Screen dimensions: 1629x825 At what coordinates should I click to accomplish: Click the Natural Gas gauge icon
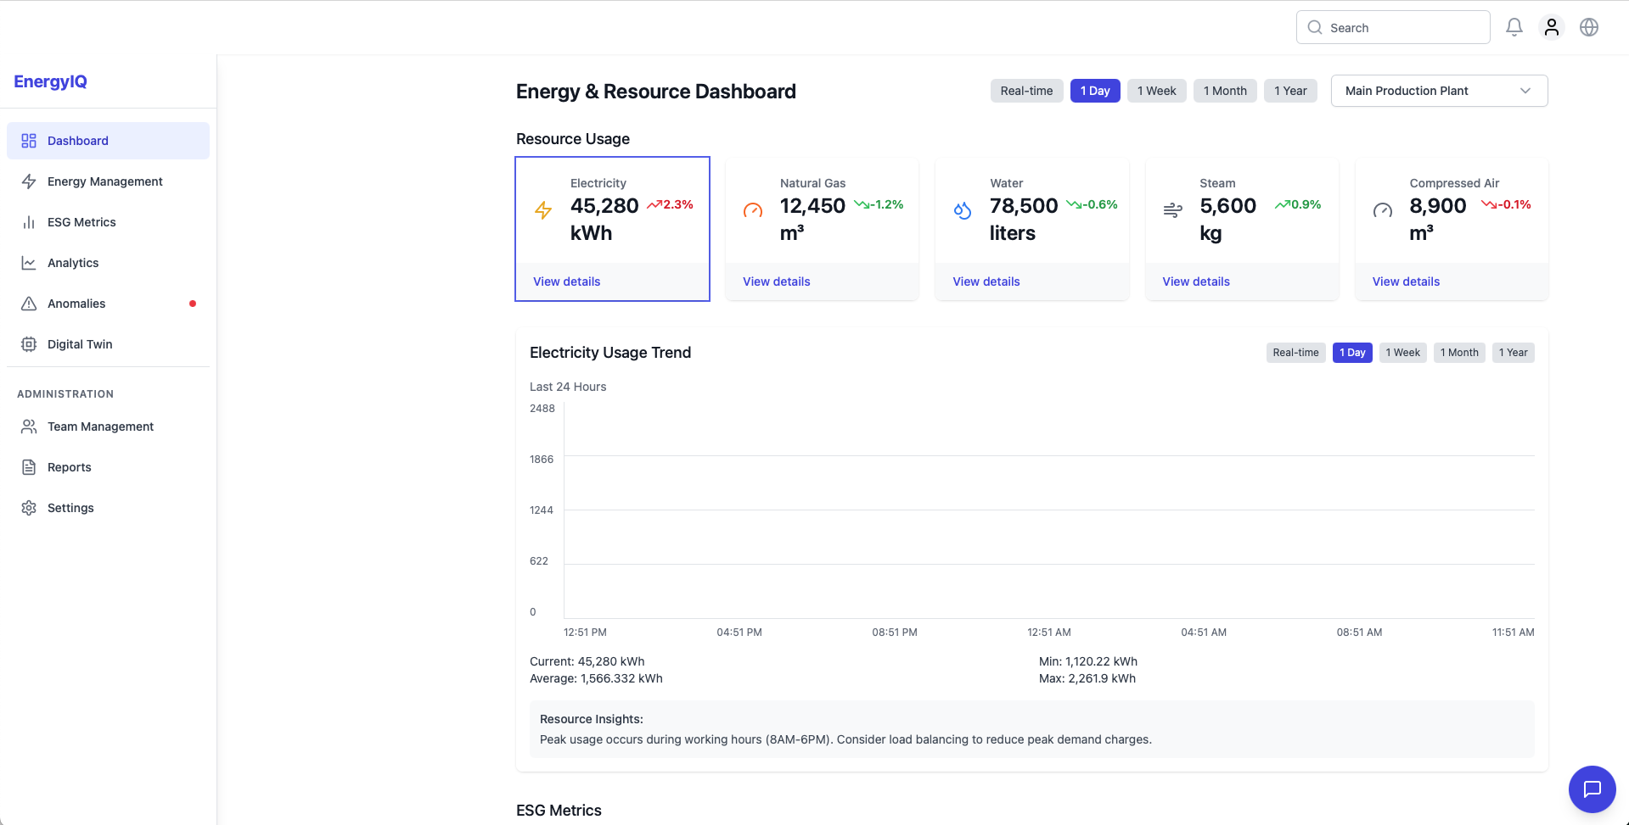(x=753, y=210)
